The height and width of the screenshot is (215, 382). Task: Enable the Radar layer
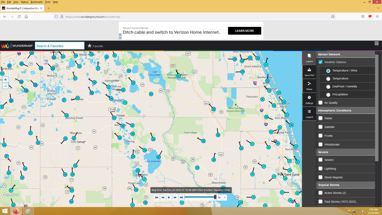coord(320,118)
